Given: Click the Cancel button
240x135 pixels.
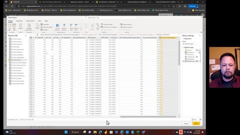Looking at the screenshot, I should click(x=186, y=123).
